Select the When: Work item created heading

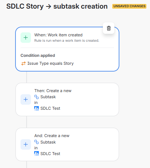[x=58, y=35]
